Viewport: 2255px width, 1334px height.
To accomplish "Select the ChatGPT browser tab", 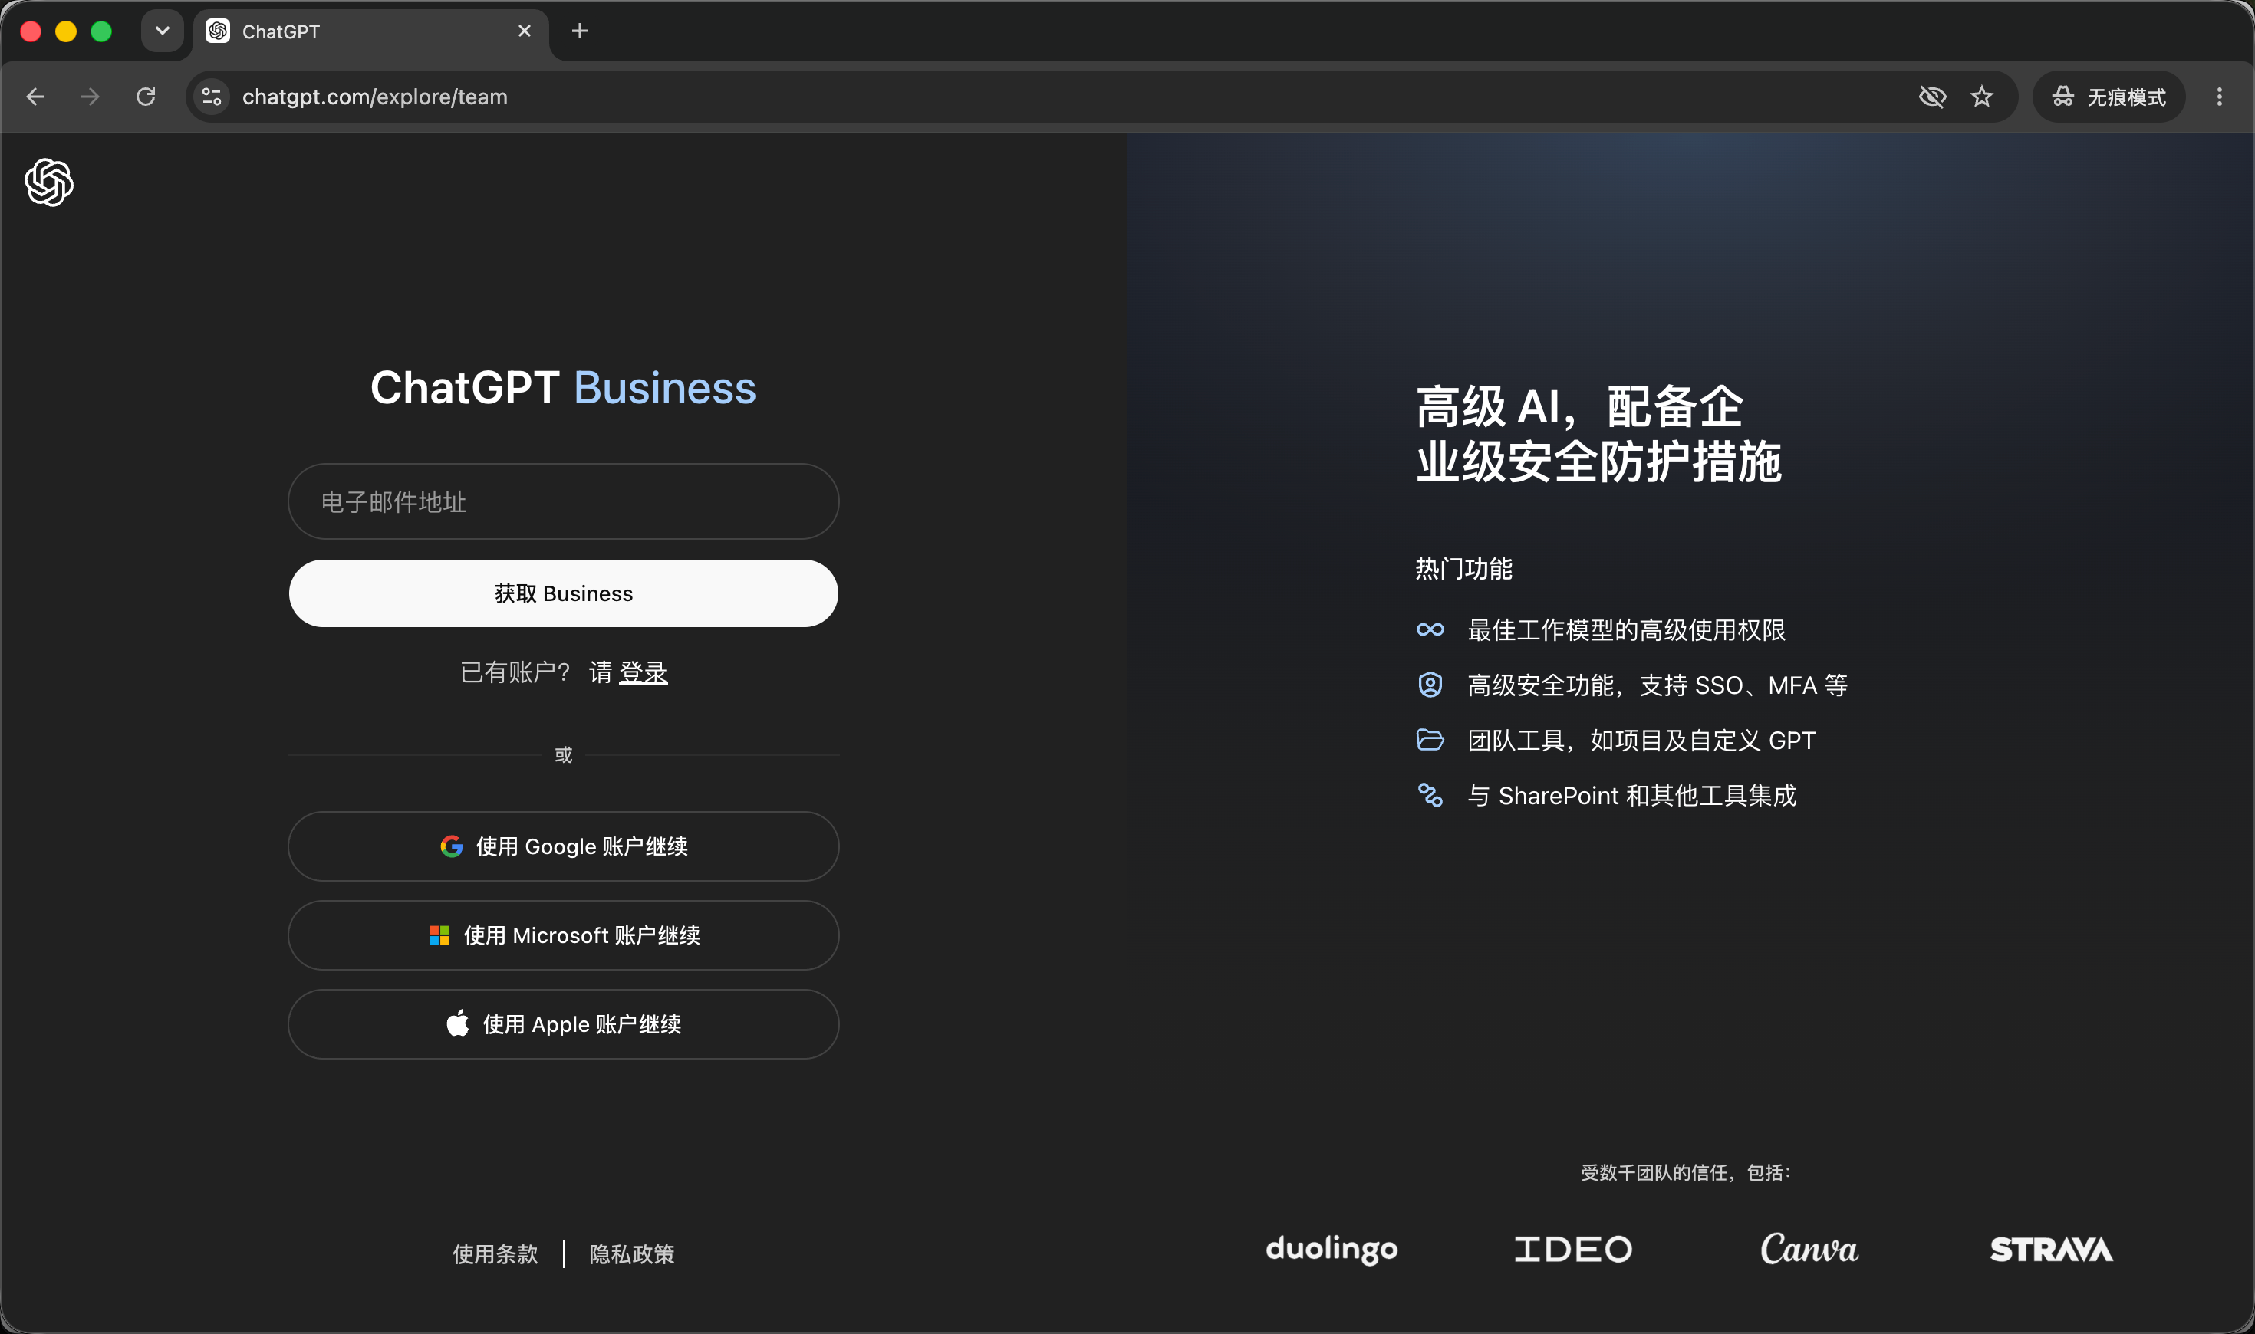I will coord(370,31).
